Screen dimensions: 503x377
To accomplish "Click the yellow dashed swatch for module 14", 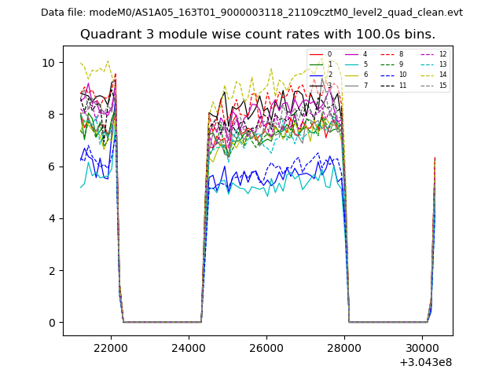I will 427,75.
